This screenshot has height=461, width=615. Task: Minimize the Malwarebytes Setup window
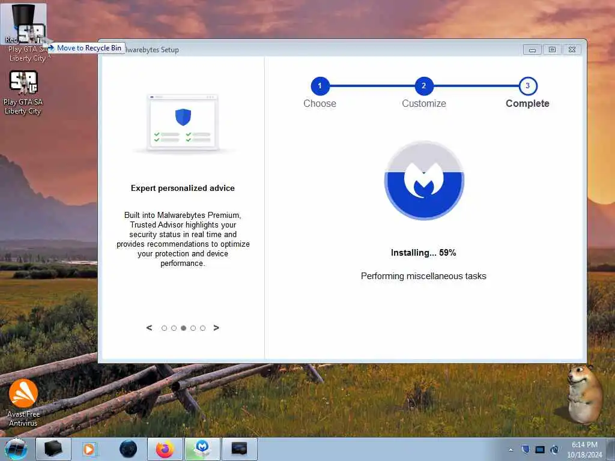tap(532, 50)
